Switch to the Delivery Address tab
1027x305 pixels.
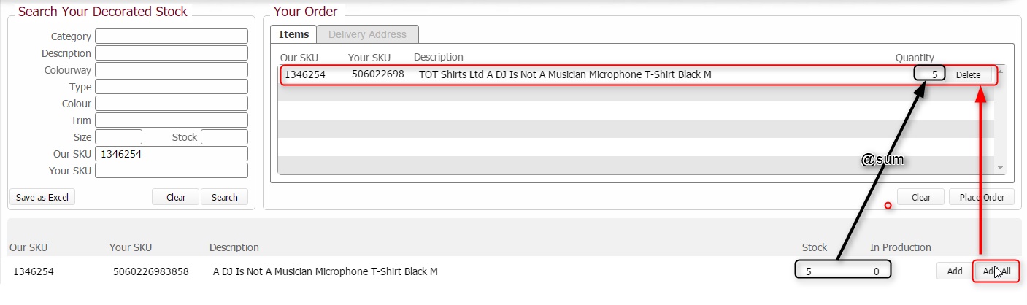[367, 34]
